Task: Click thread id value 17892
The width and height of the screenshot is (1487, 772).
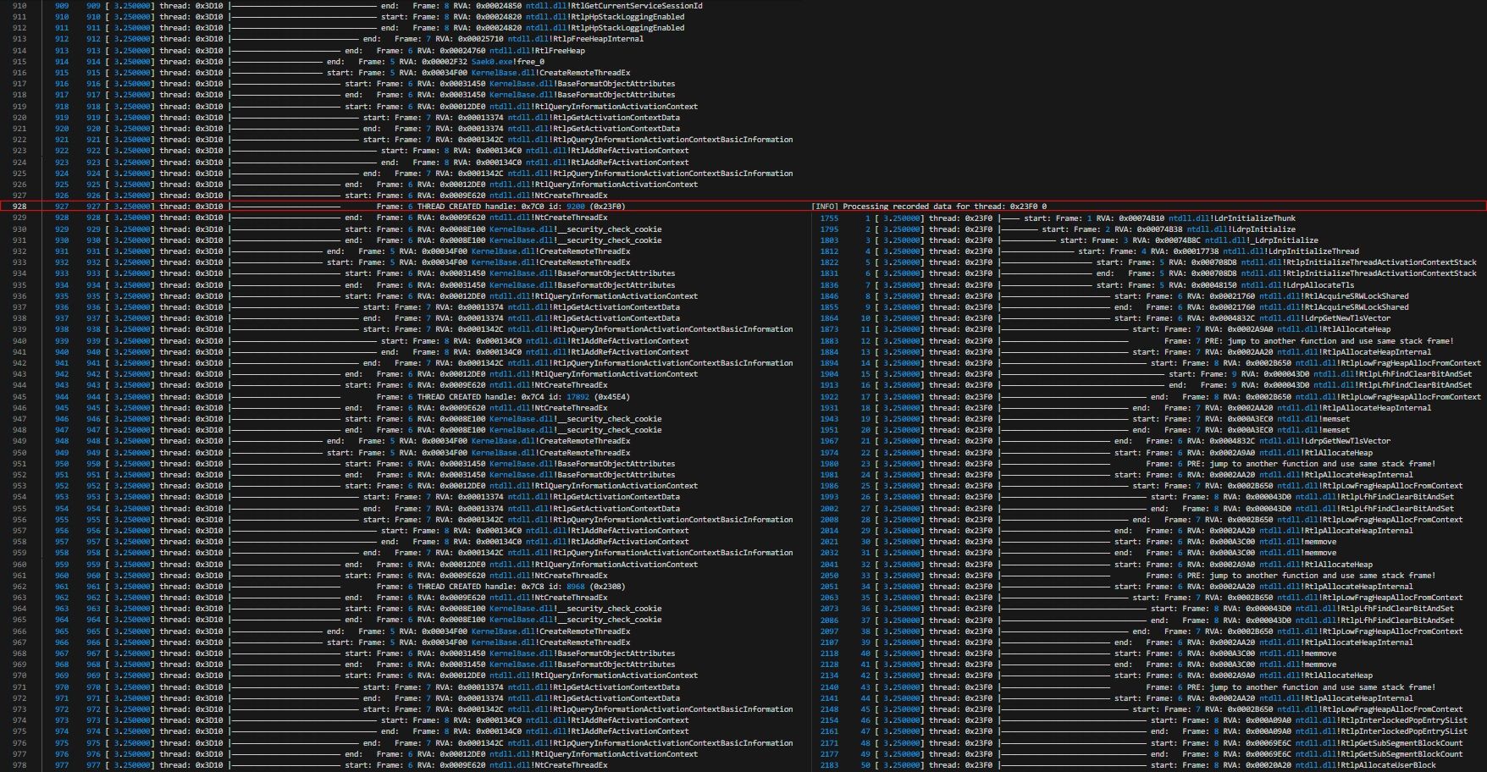Action: tap(578, 397)
